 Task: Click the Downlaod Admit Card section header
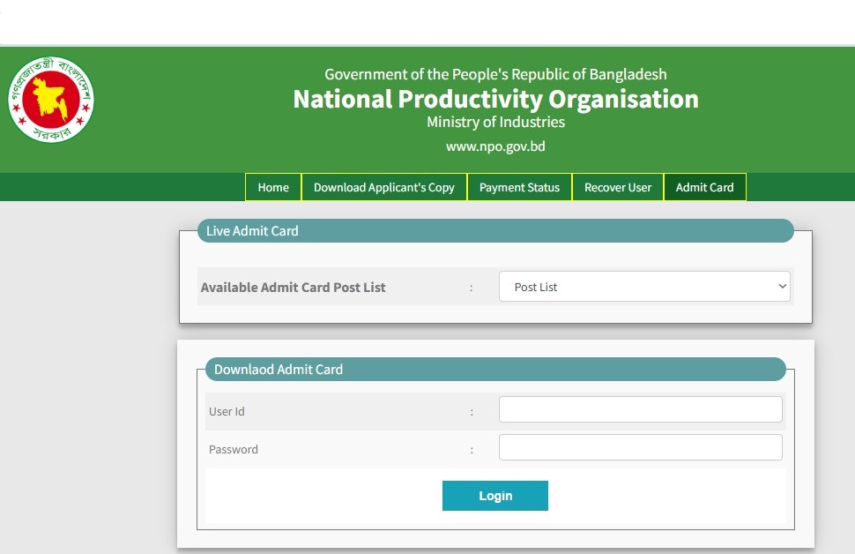tap(279, 370)
